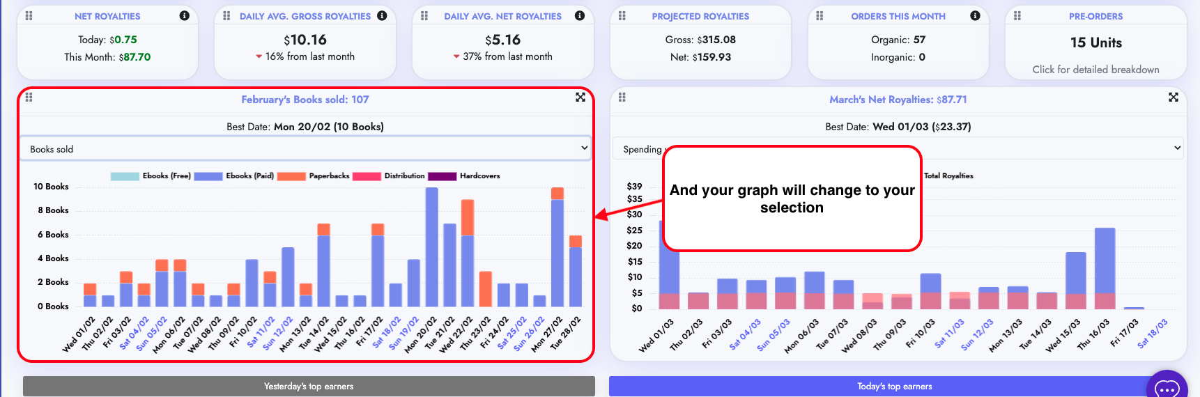Click the Wed 22/02 bar with paperbacks
Viewport: 1200px width, 397px height.
468,254
